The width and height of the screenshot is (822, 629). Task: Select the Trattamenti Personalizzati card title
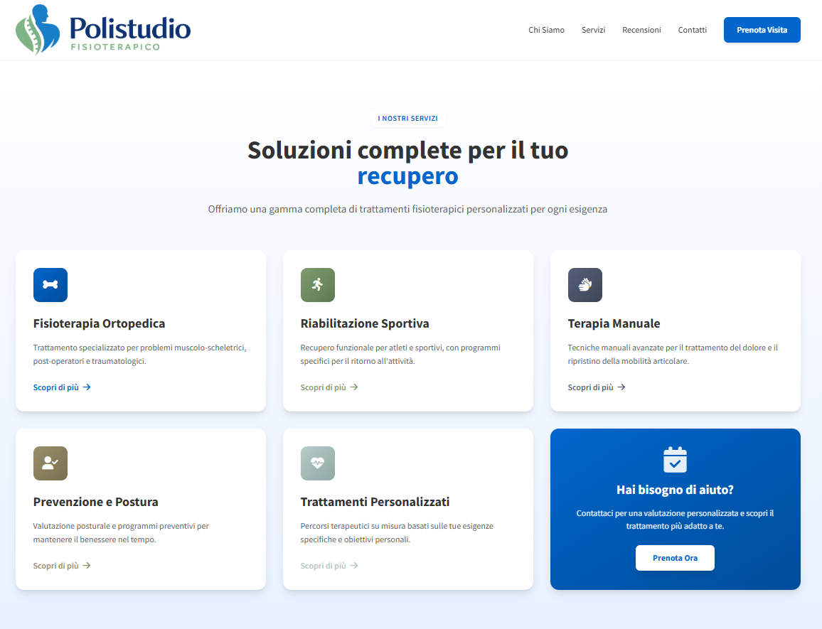pos(375,502)
